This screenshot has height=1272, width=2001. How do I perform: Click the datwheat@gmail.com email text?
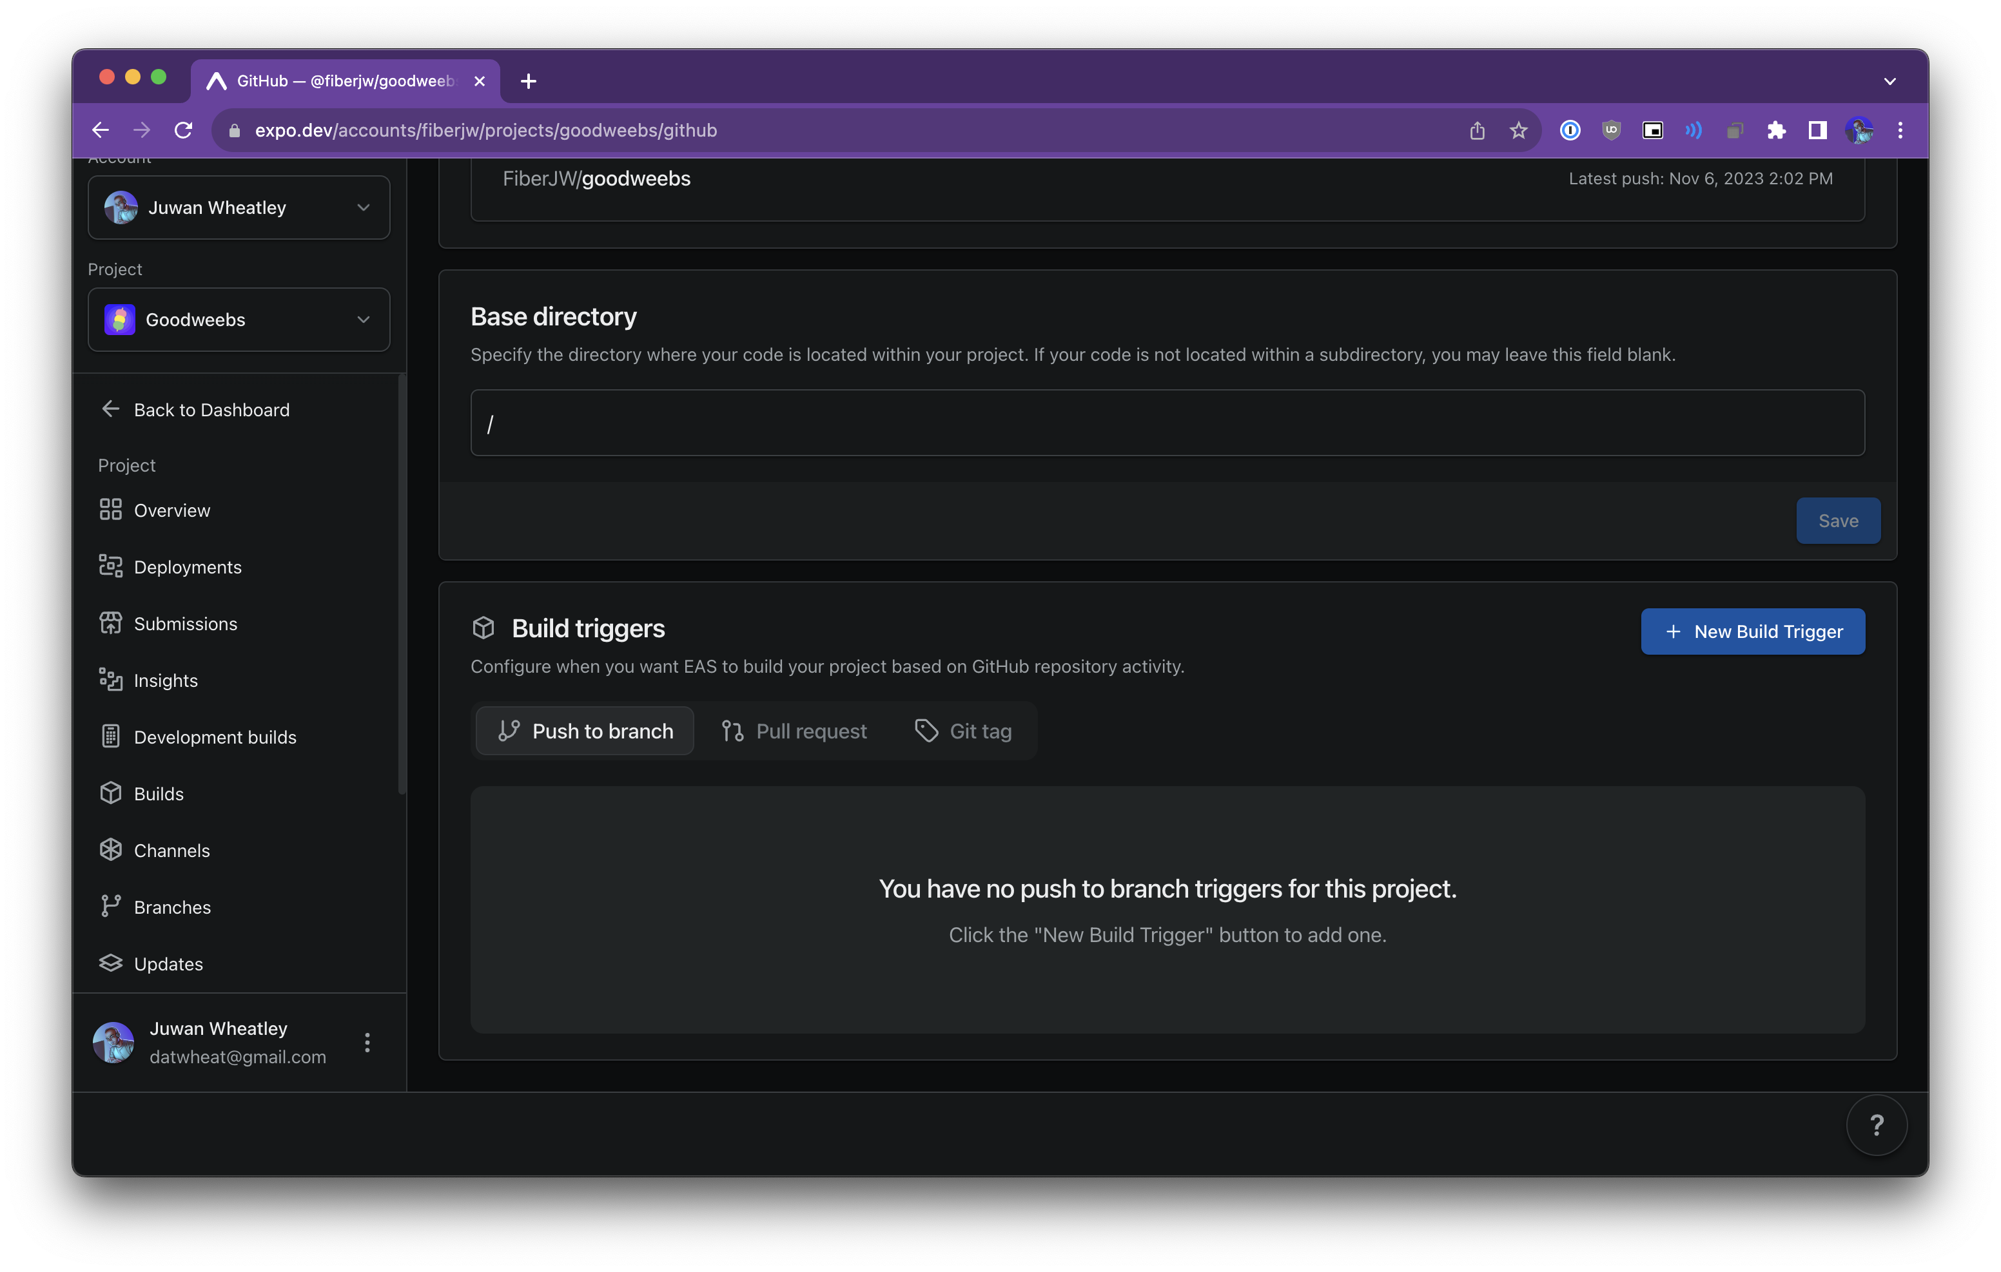point(238,1057)
